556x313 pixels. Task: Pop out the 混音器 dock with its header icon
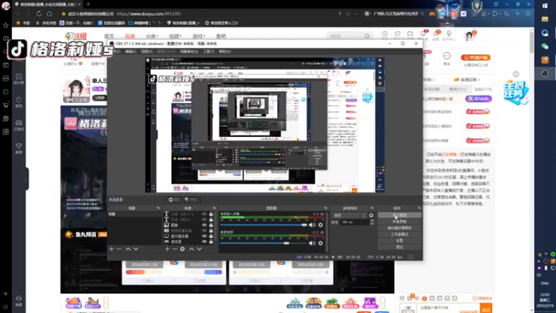(x=325, y=208)
